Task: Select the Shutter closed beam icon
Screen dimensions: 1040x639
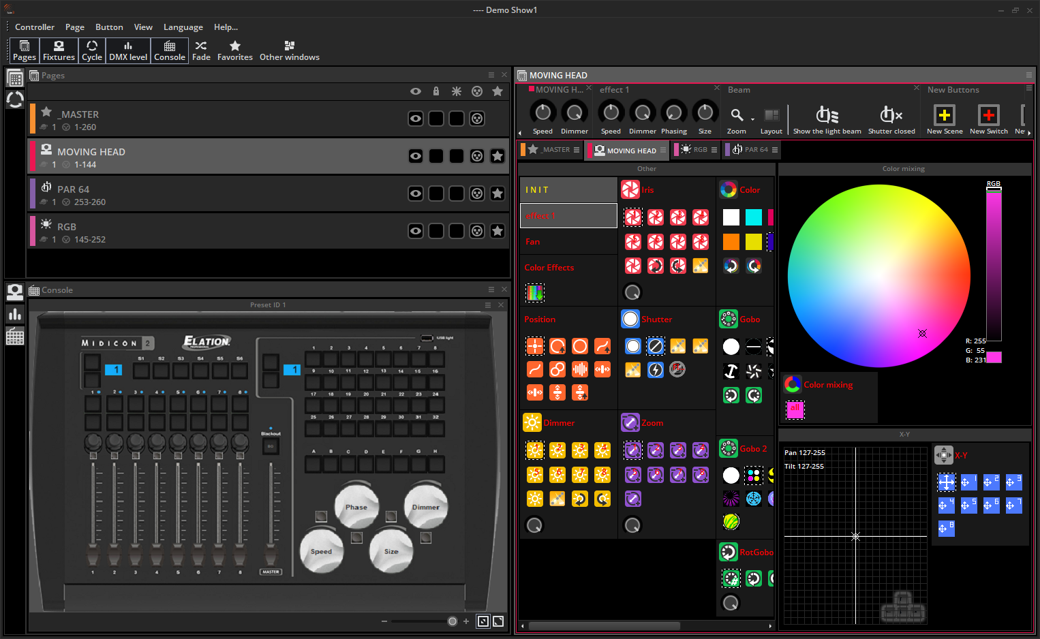Action: (891, 116)
